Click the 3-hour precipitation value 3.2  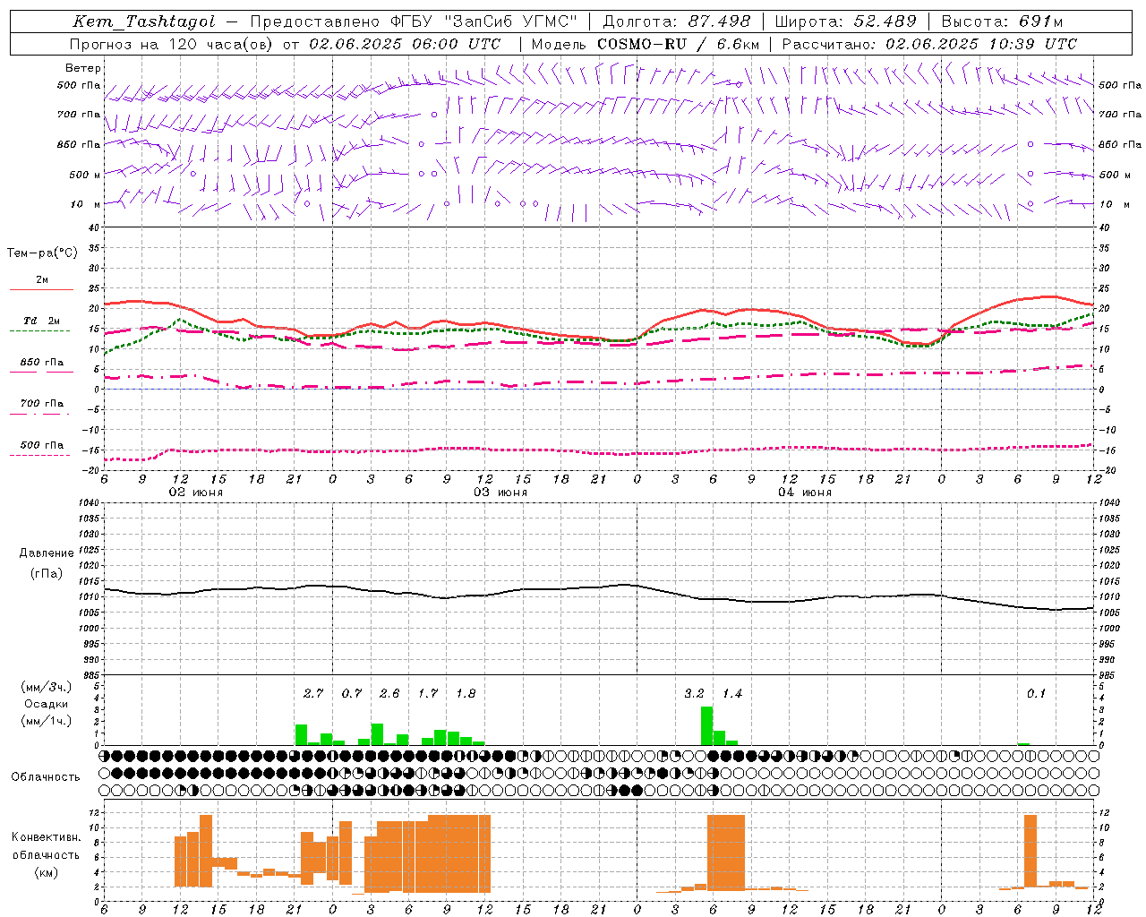pos(694,693)
